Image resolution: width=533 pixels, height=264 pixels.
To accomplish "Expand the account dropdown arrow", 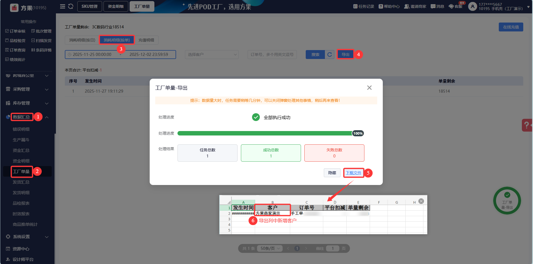I will (528, 7).
